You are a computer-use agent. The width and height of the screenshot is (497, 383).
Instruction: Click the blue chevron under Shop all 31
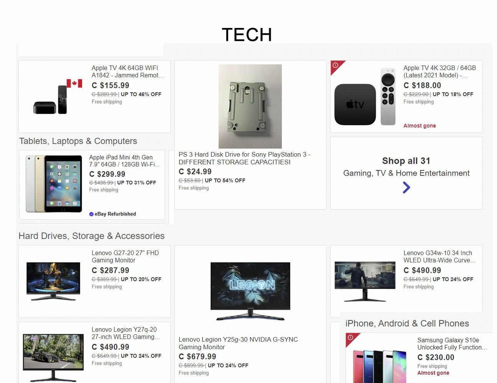click(x=406, y=187)
